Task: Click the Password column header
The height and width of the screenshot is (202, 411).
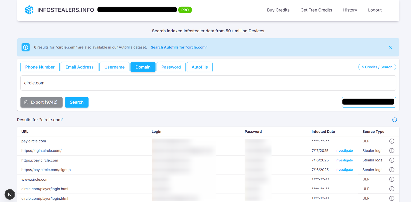Action: [x=253, y=131]
